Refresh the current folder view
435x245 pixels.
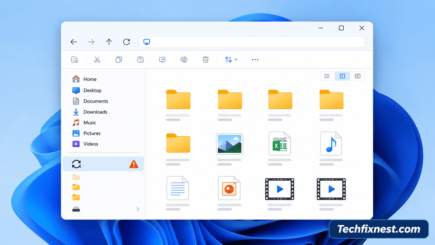(x=127, y=42)
